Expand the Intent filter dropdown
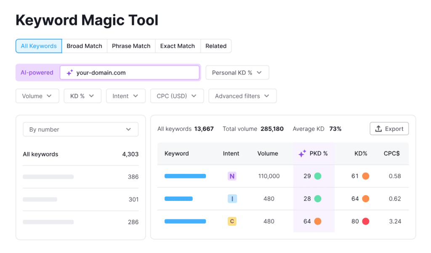431x253 pixels. (x=125, y=96)
